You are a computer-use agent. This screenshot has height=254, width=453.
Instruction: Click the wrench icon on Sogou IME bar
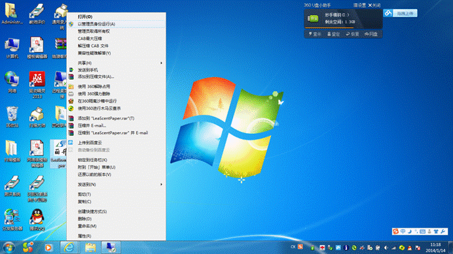point(443,231)
